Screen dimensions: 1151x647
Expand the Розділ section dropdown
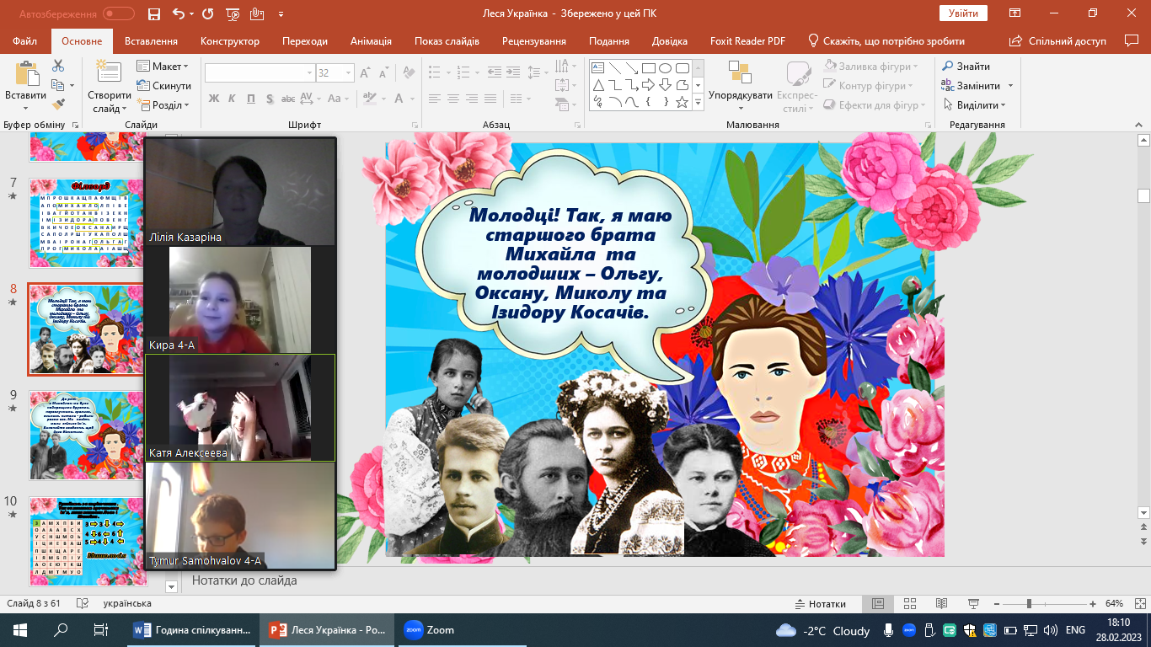pos(163,104)
